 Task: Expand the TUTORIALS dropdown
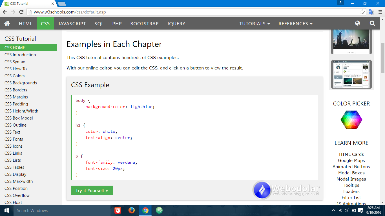255,24
